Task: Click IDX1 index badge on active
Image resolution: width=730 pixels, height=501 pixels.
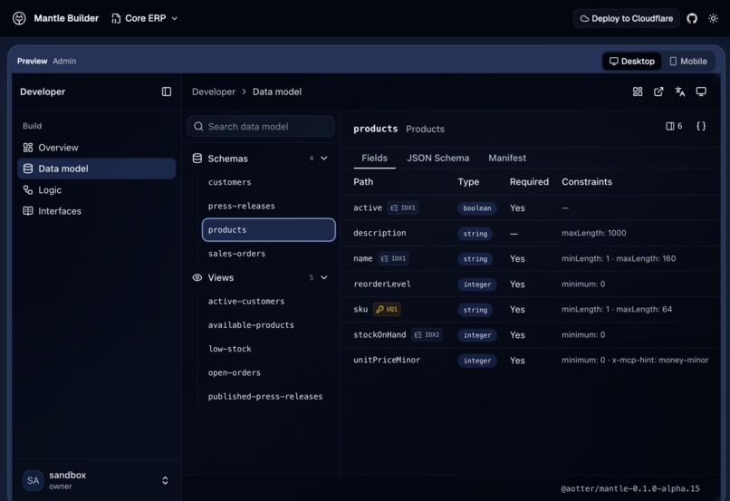Action: tap(403, 207)
